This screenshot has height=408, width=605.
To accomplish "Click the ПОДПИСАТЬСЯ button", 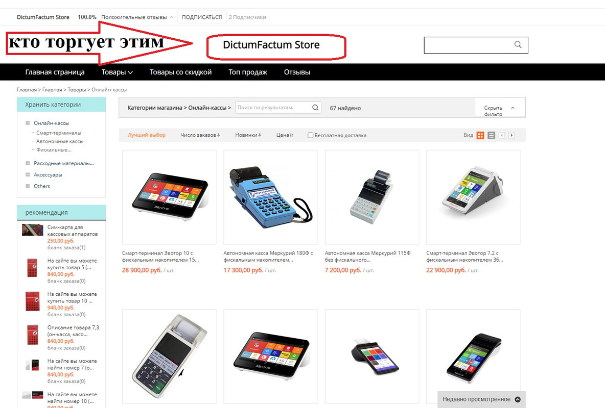I will (x=202, y=17).
